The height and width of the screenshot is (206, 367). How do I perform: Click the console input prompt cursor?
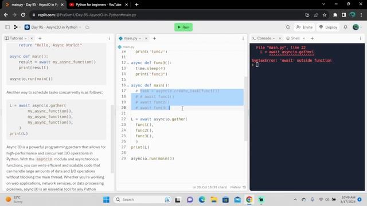[x=257, y=65]
